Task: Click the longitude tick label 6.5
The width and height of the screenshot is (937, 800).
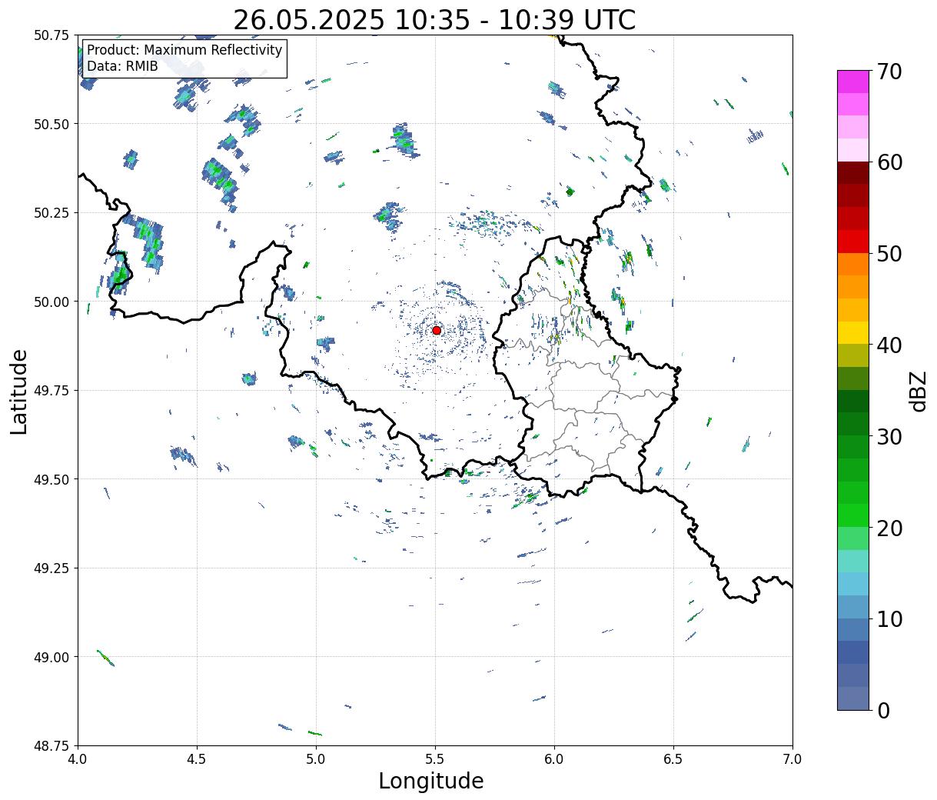Action: [x=673, y=759]
